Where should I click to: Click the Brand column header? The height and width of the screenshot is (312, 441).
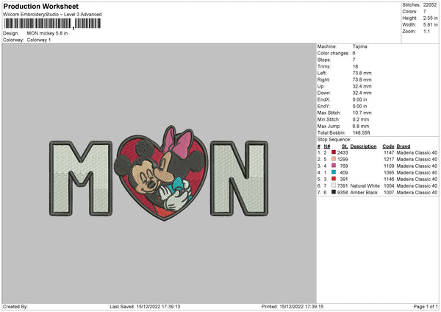tap(404, 146)
